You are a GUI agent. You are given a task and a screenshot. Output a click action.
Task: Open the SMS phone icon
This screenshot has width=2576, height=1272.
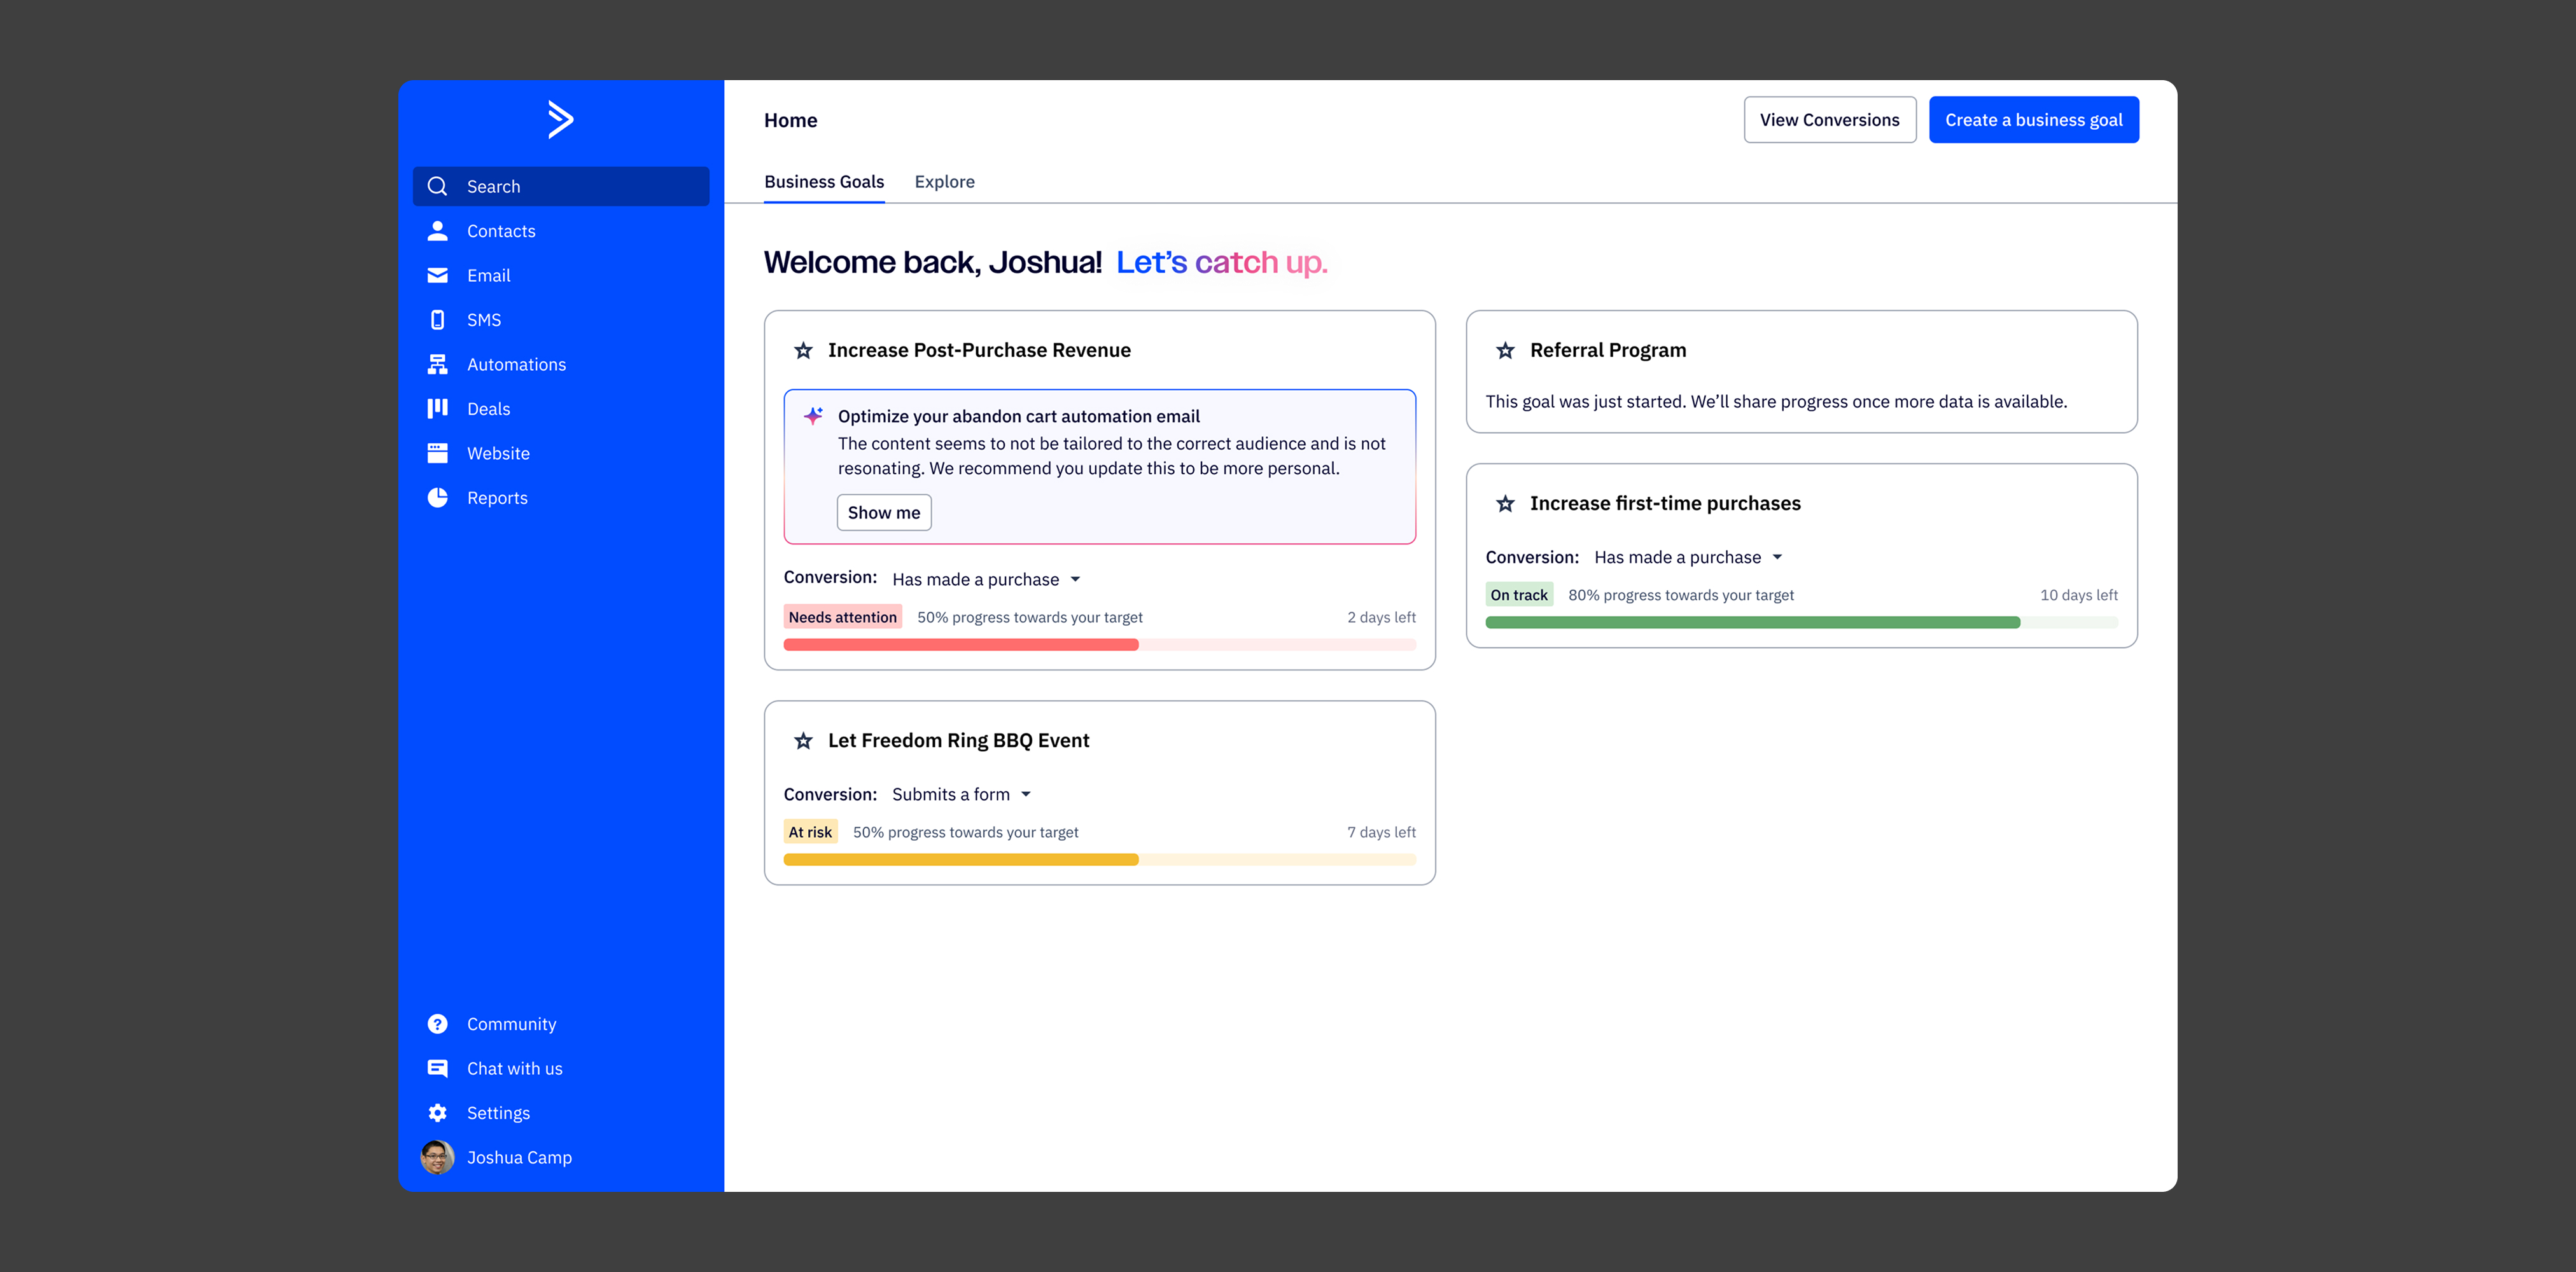tap(437, 320)
